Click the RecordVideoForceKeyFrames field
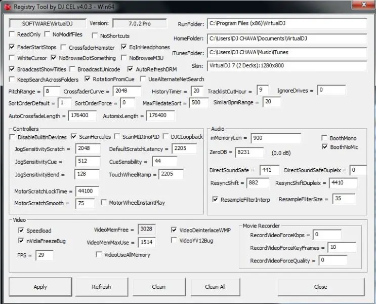The image size is (376, 304). click(342, 247)
